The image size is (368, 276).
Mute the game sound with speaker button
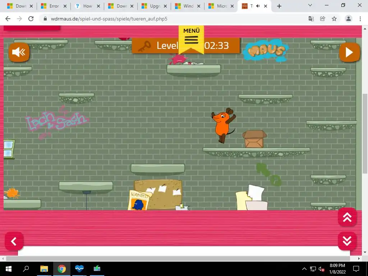point(19,52)
